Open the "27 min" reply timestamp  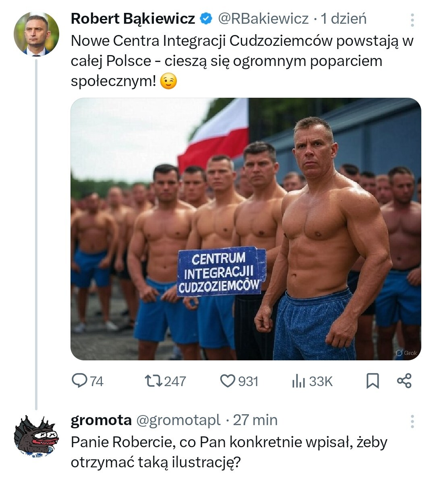click(255, 420)
